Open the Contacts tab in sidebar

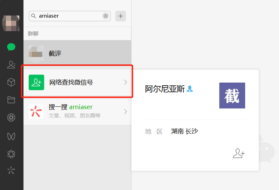point(11,65)
